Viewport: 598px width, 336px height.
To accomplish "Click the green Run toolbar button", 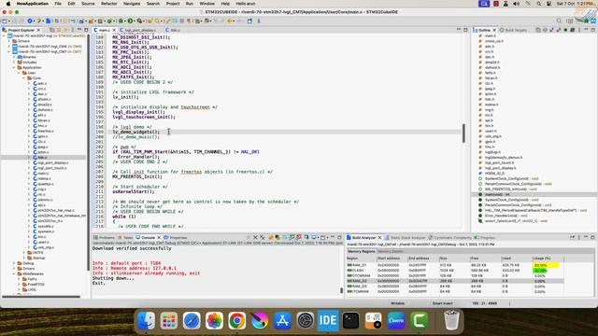I will click(130, 21).
